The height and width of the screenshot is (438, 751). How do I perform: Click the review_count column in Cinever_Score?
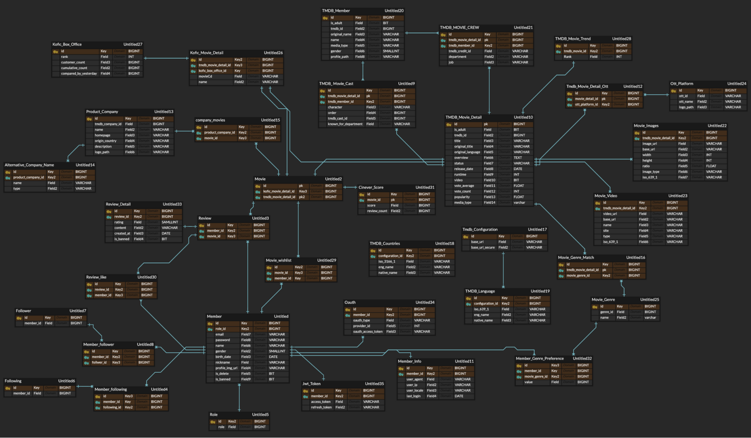tap(377, 211)
